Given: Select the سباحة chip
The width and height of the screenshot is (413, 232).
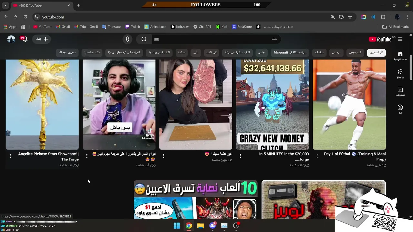Looking at the screenshot, I should [181, 53].
